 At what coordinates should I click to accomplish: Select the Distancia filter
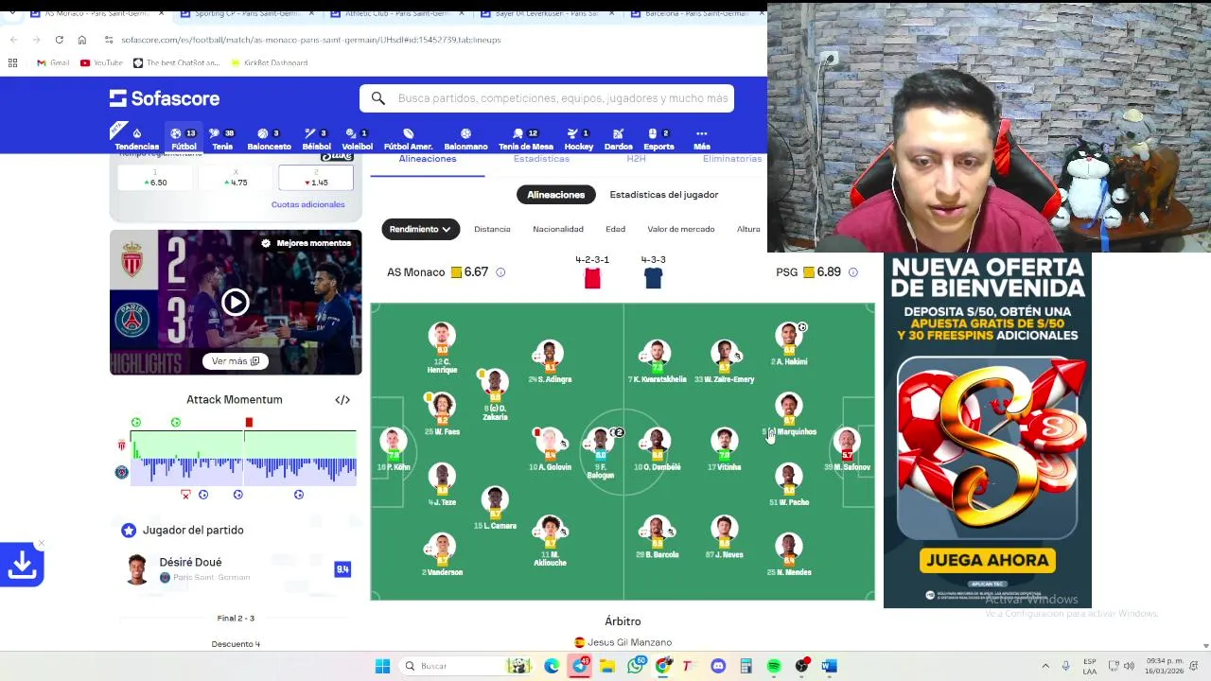point(492,229)
